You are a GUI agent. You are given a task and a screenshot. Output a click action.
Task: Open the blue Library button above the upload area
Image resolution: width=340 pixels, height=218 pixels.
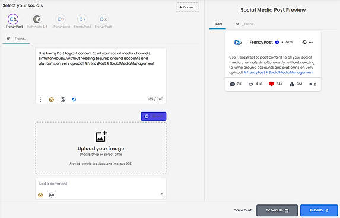pyautogui.click(x=154, y=116)
